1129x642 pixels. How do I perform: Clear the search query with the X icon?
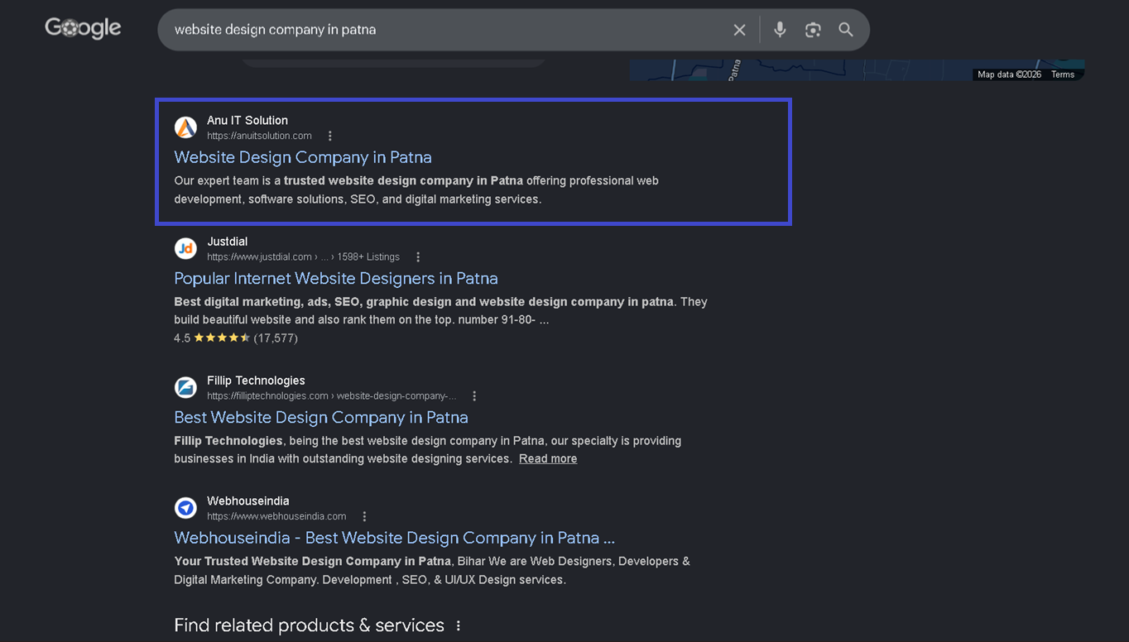[x=739, y=30]
